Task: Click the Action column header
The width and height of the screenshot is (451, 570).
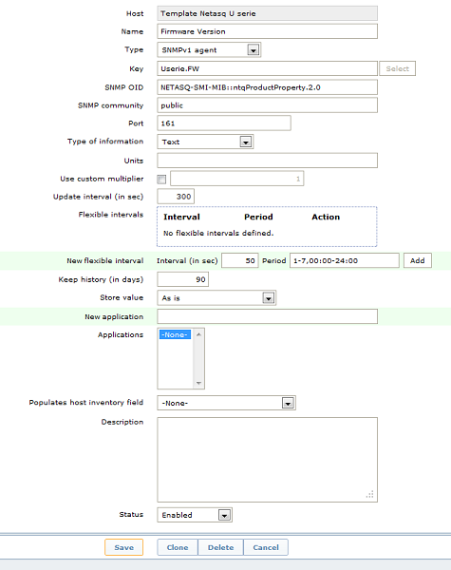Action: point(326,217)
